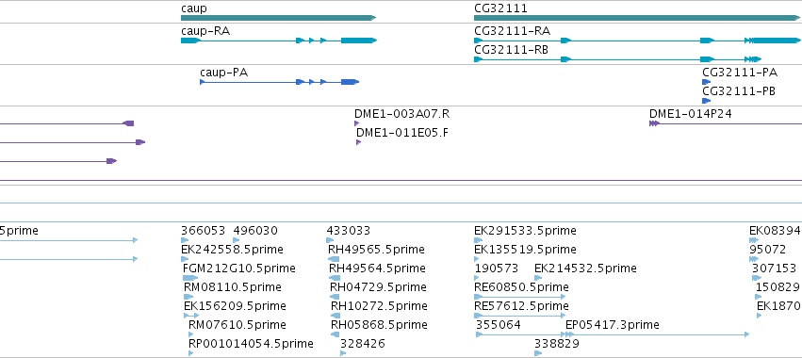Click RH49564.5prime label
The height and width of the screenshot is (358, 802).
[377, 268]
